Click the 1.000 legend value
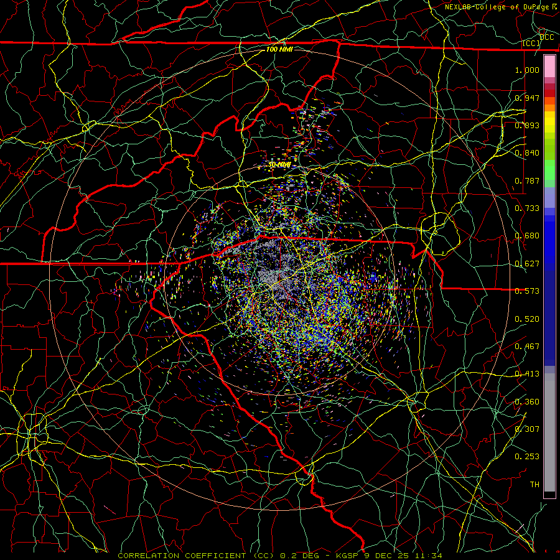 pos(527,70)
